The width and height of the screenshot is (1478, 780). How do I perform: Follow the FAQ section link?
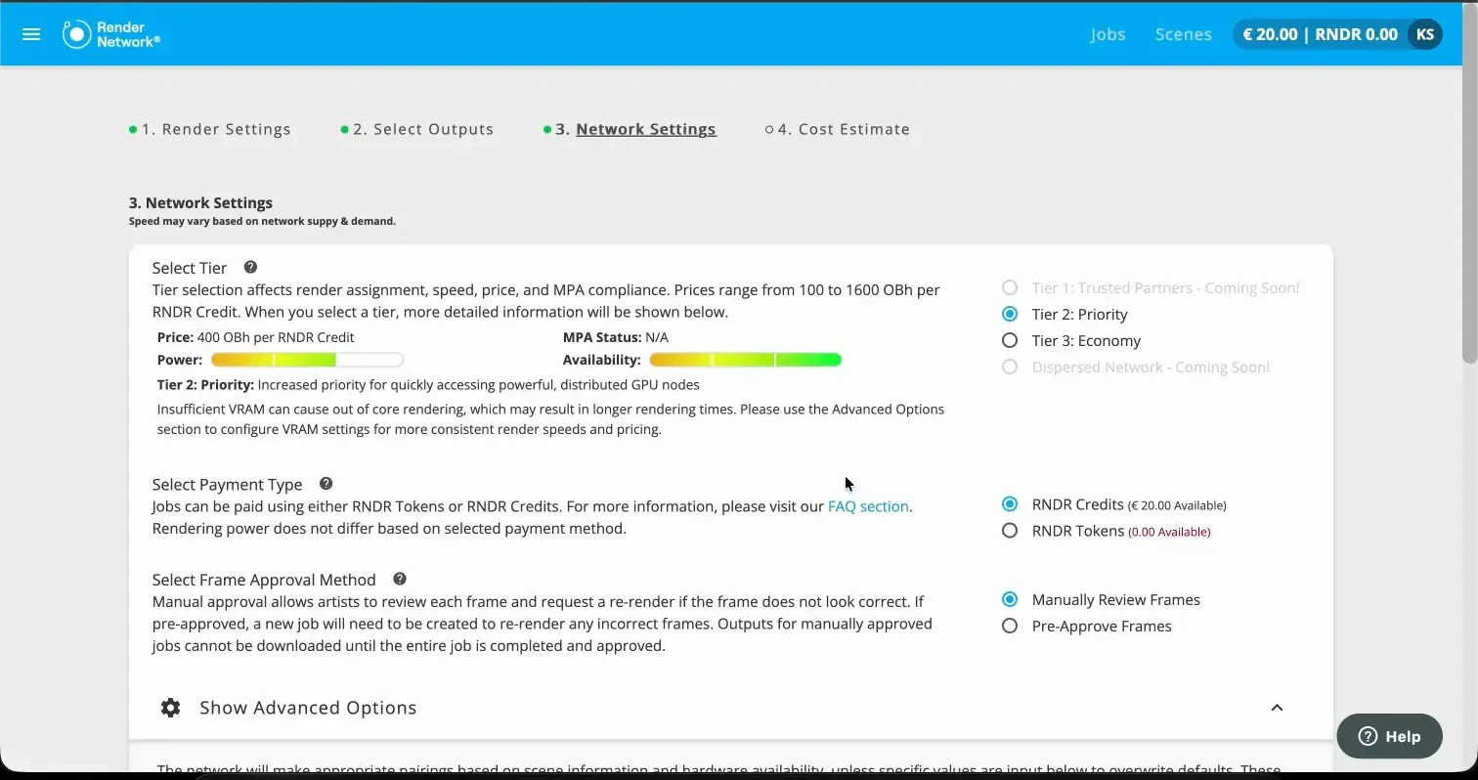click(x=868, y=506)
